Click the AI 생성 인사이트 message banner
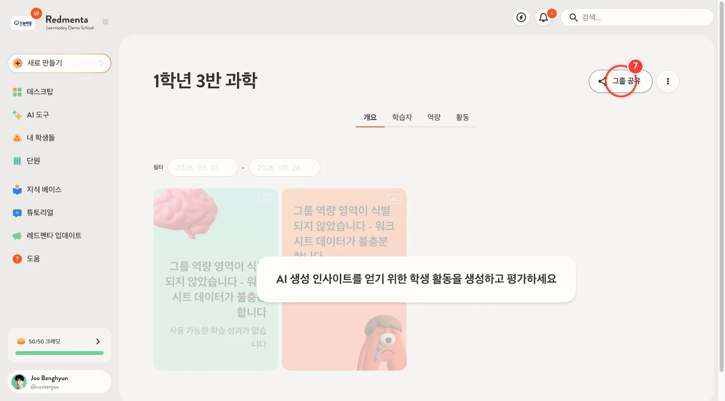This screenshot has width=725, height=401. coord(416,279)
